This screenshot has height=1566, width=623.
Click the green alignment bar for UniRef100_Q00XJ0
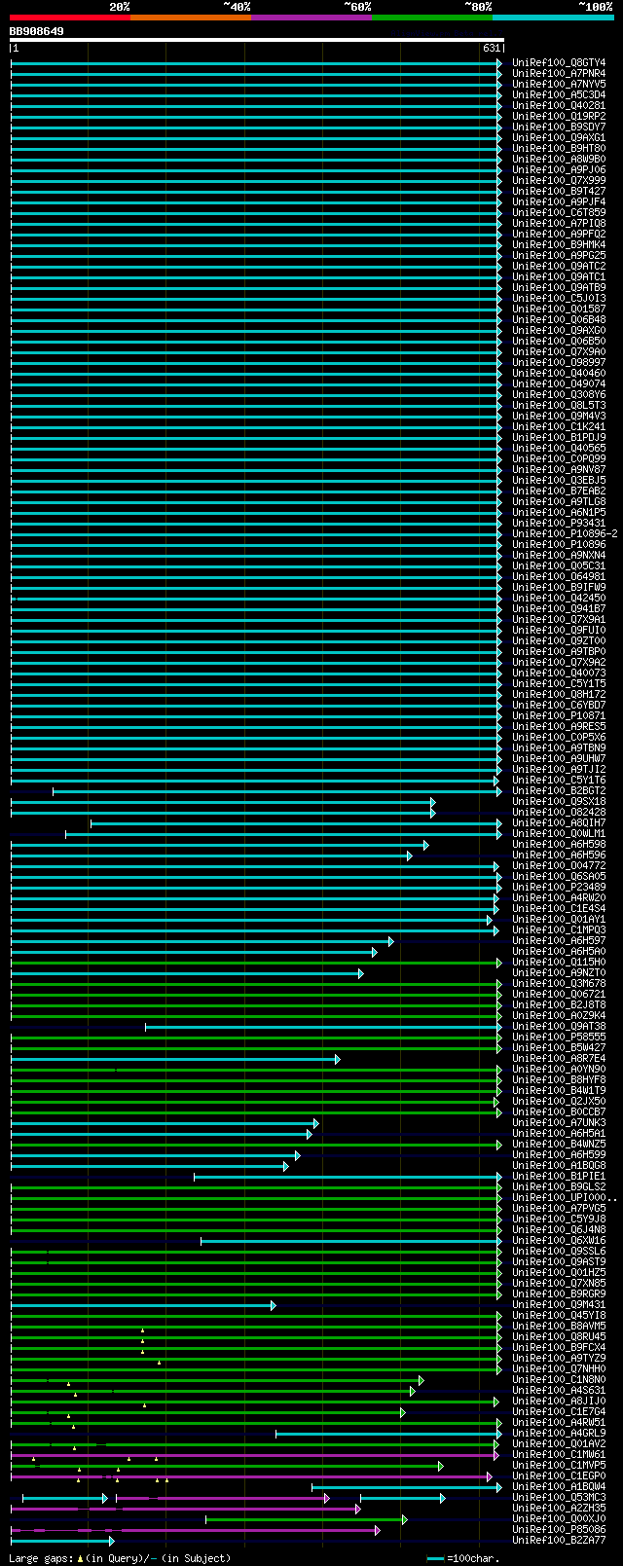click(306, 1519)
